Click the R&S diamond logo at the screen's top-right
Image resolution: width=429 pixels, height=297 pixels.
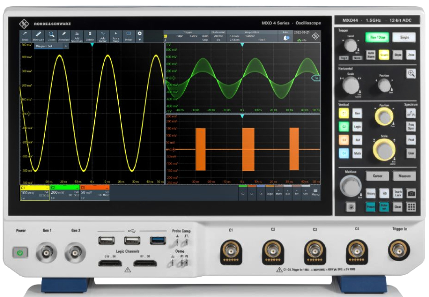pyautogui.click(x=315, y=36)
